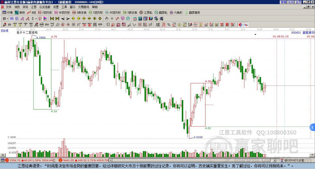
Task: Click the small black dropdown triangle above chart
Action: 255,35
